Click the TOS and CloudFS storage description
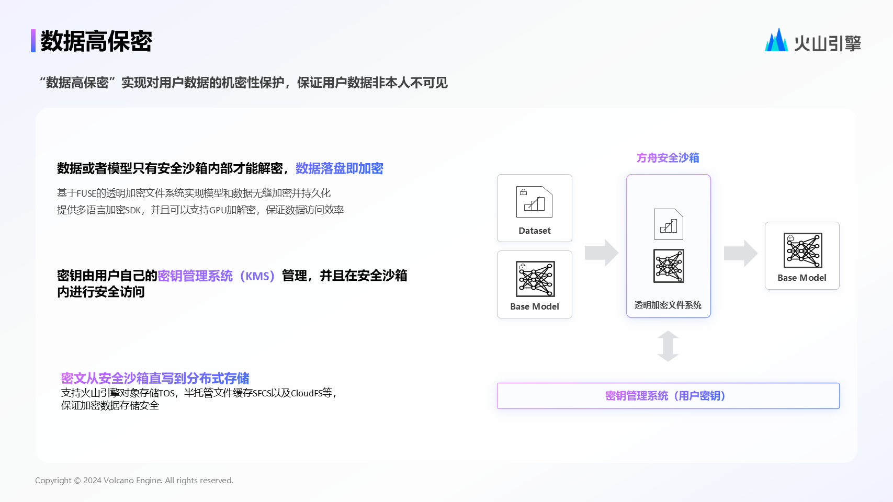 pos(199,393)
